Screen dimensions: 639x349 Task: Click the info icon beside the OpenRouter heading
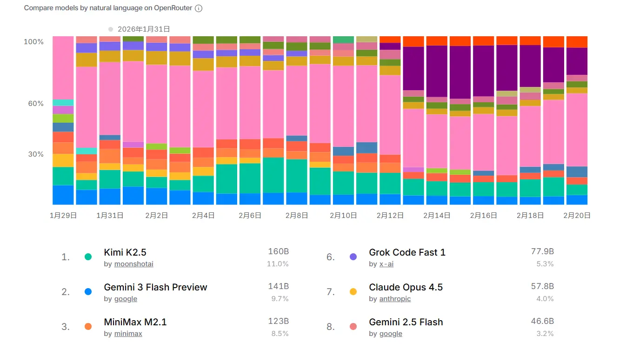point(199,8)
